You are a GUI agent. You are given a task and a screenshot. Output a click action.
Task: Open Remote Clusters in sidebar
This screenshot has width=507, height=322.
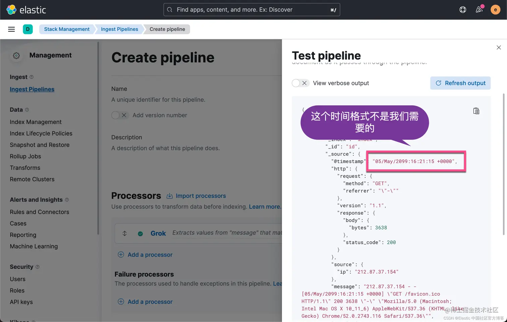pos(32,179)
